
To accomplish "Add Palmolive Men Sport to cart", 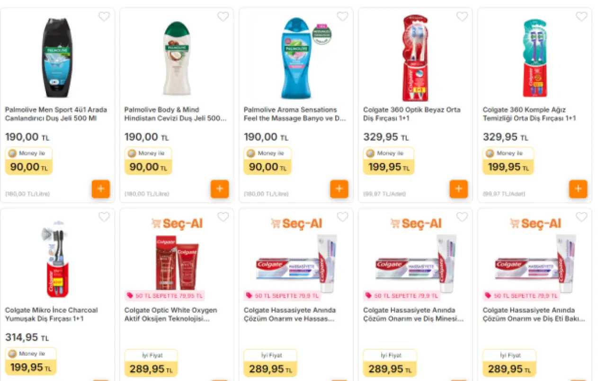I will (x=101, y=189).
